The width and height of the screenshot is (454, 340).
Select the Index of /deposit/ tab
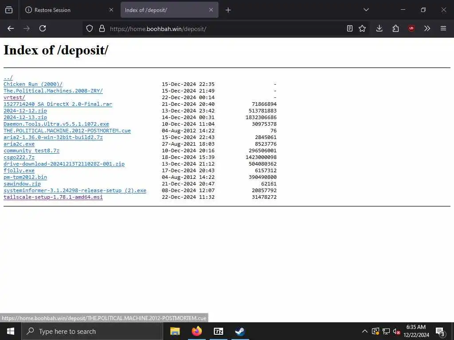tap(169, 10)
